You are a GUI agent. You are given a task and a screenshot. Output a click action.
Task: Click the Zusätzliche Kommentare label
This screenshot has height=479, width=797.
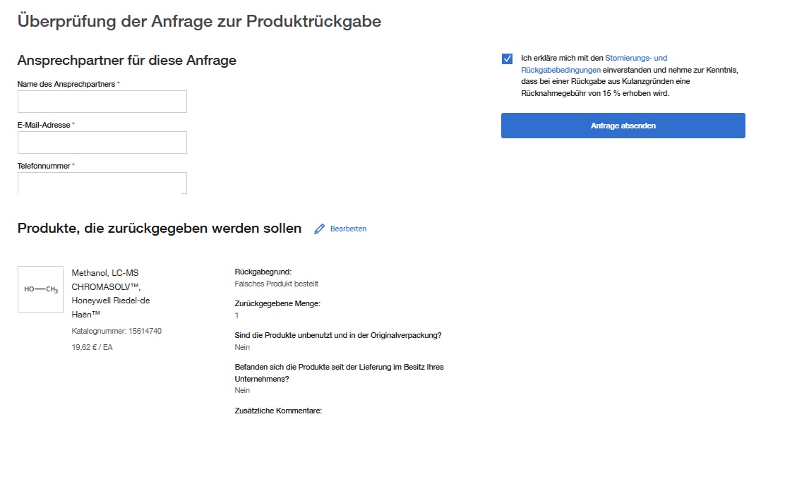pyautogui.click(x=278, y=410)
